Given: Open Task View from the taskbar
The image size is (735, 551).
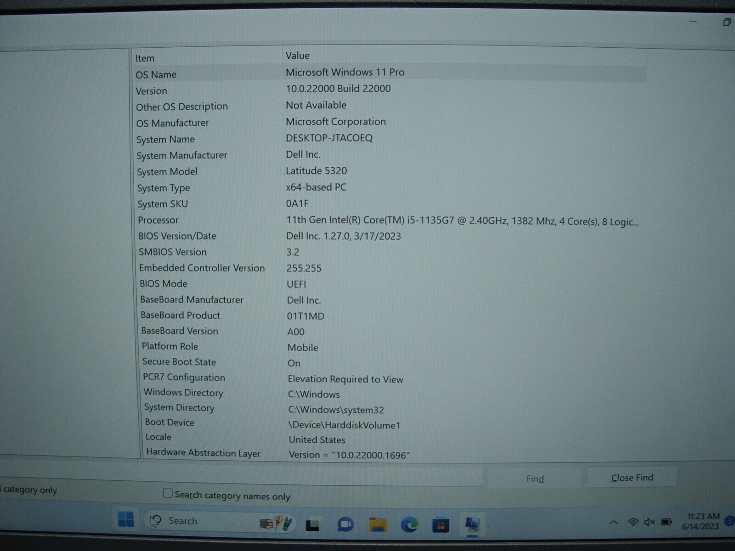Looking at the screenshot, I should point(313,524).
